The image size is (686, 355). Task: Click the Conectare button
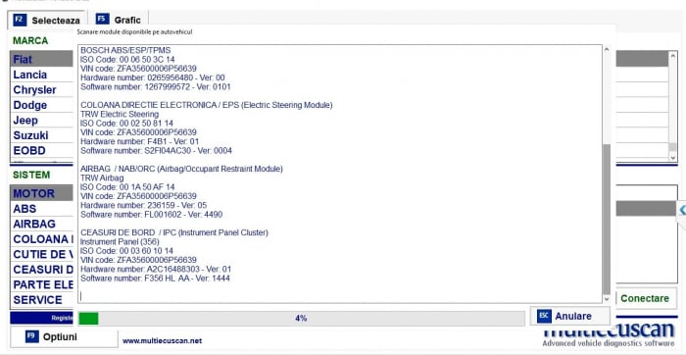point(645,298)
